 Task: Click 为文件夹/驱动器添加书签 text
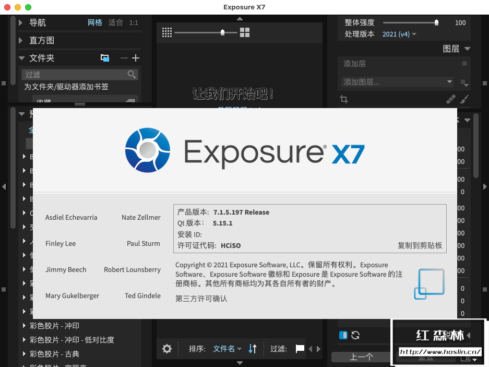66,87
